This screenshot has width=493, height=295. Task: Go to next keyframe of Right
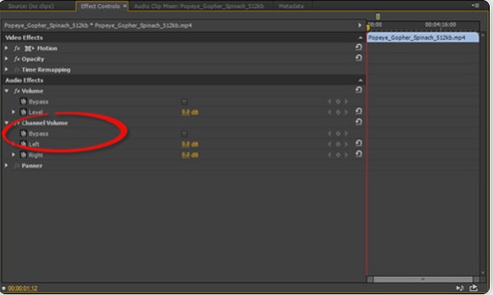pos(346,155)
